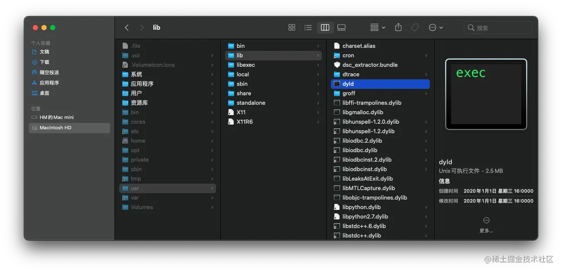Select Macintosh HD in the sidebar

pos(69,128)
